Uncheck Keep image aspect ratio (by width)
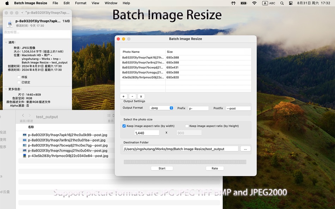Screen dimensions: 335x209 click(x=124, y=126)
